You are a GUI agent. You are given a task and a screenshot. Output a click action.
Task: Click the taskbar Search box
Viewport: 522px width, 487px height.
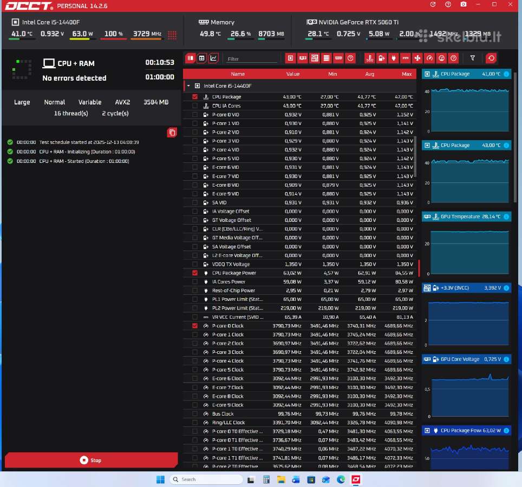point(206,479)
